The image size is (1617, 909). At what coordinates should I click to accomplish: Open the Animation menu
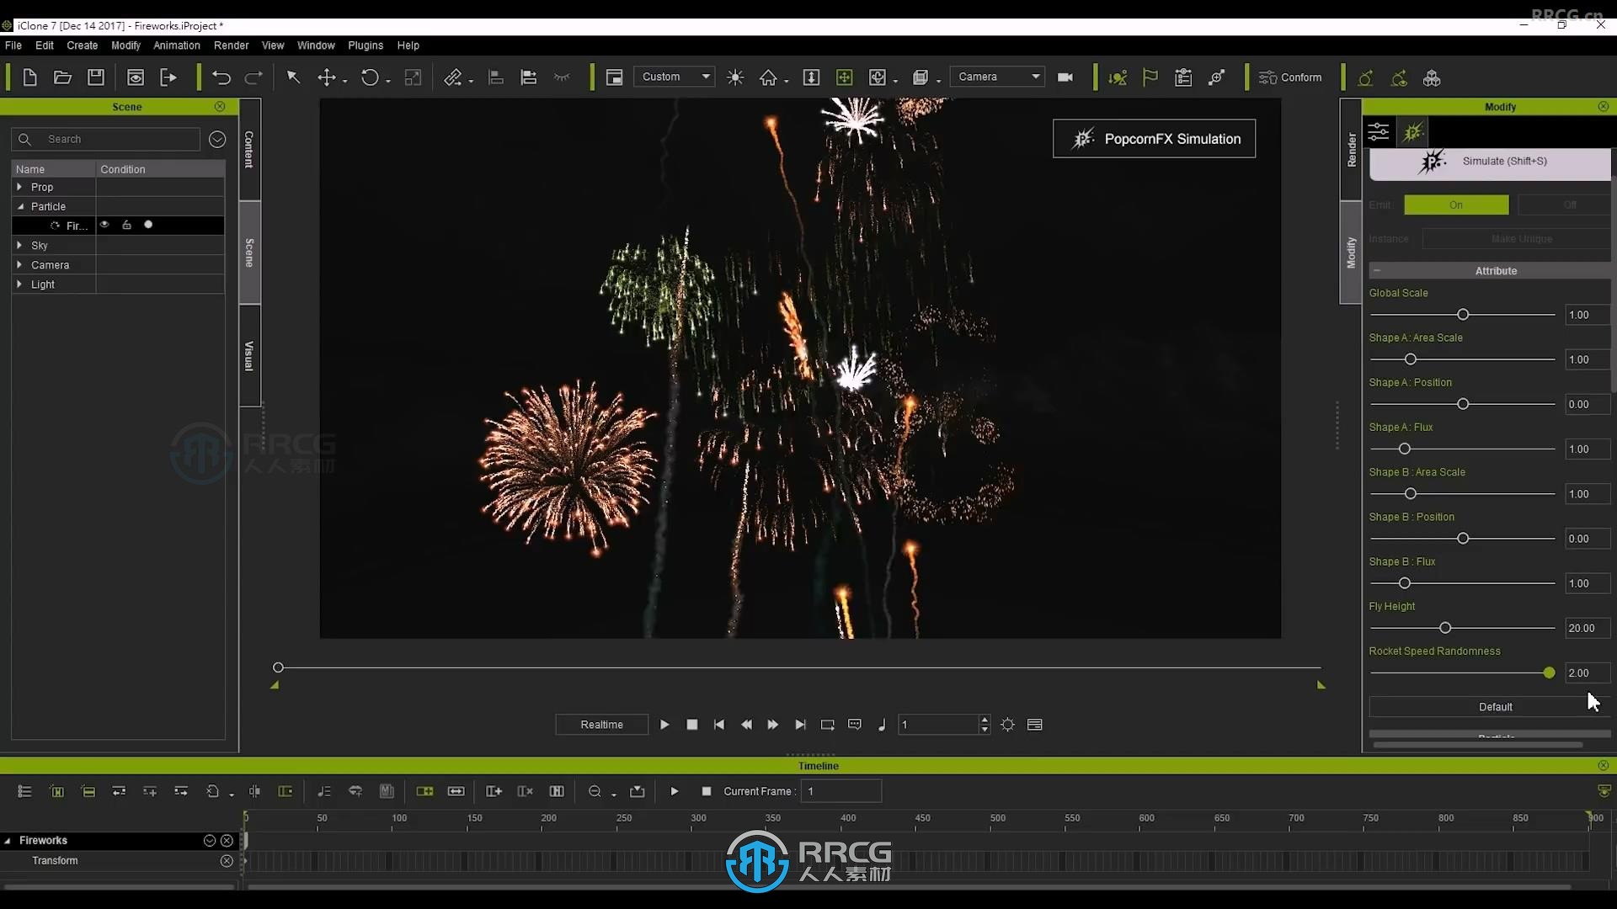[177, 45]
